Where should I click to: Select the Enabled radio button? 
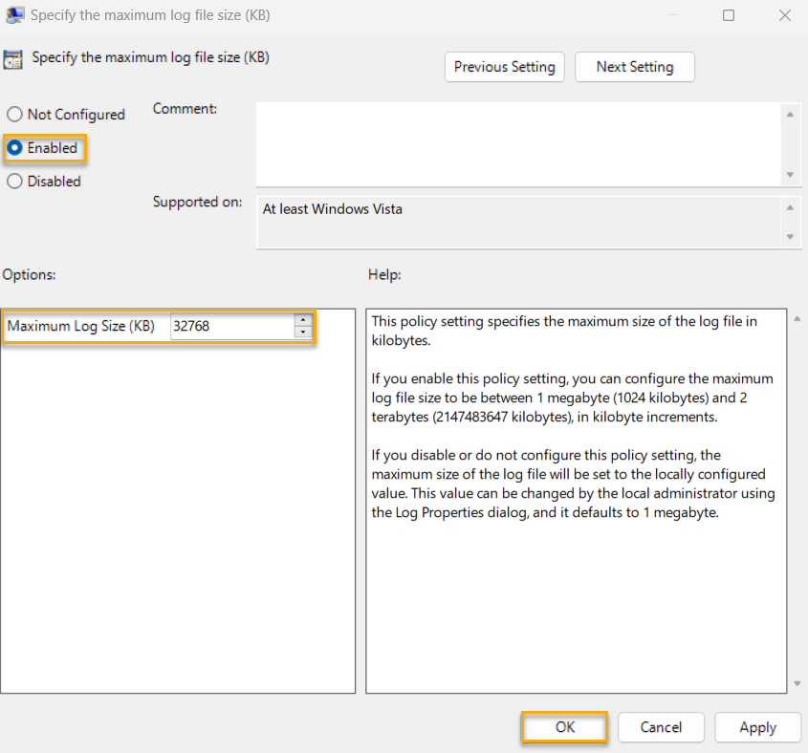[x=14, y=148]
